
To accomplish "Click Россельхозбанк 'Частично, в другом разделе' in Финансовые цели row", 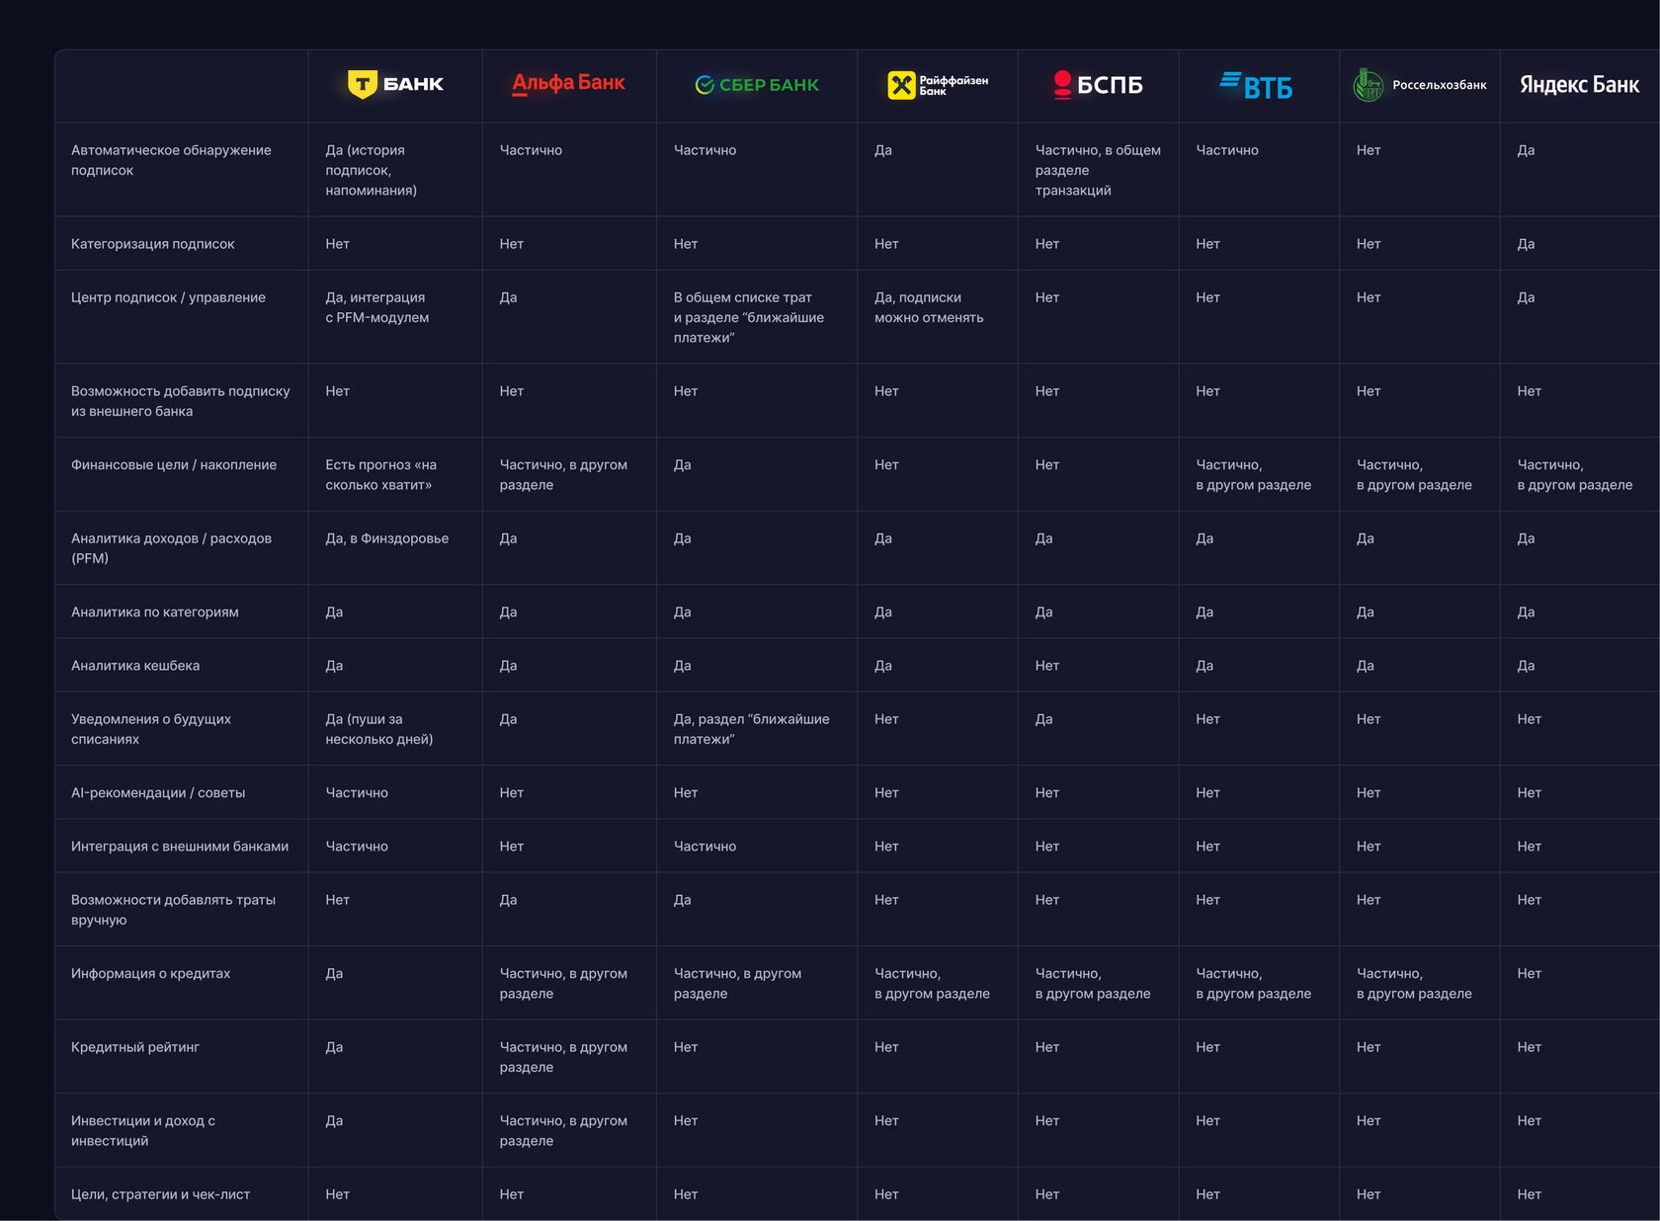I will pos(1414,474).
